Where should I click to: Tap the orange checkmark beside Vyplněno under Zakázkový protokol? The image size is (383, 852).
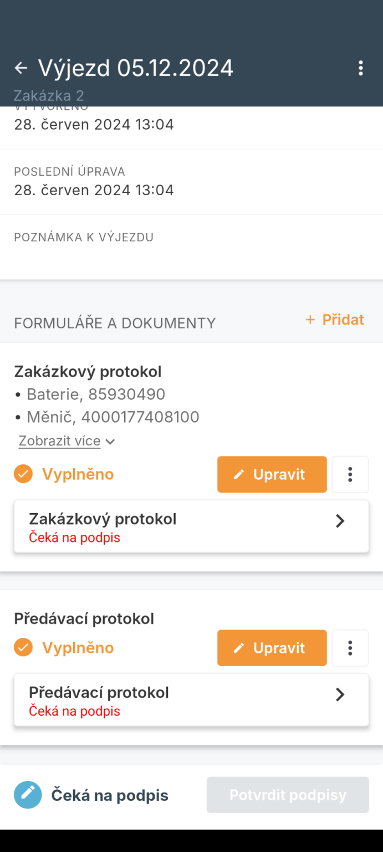[x=23, y=474]
